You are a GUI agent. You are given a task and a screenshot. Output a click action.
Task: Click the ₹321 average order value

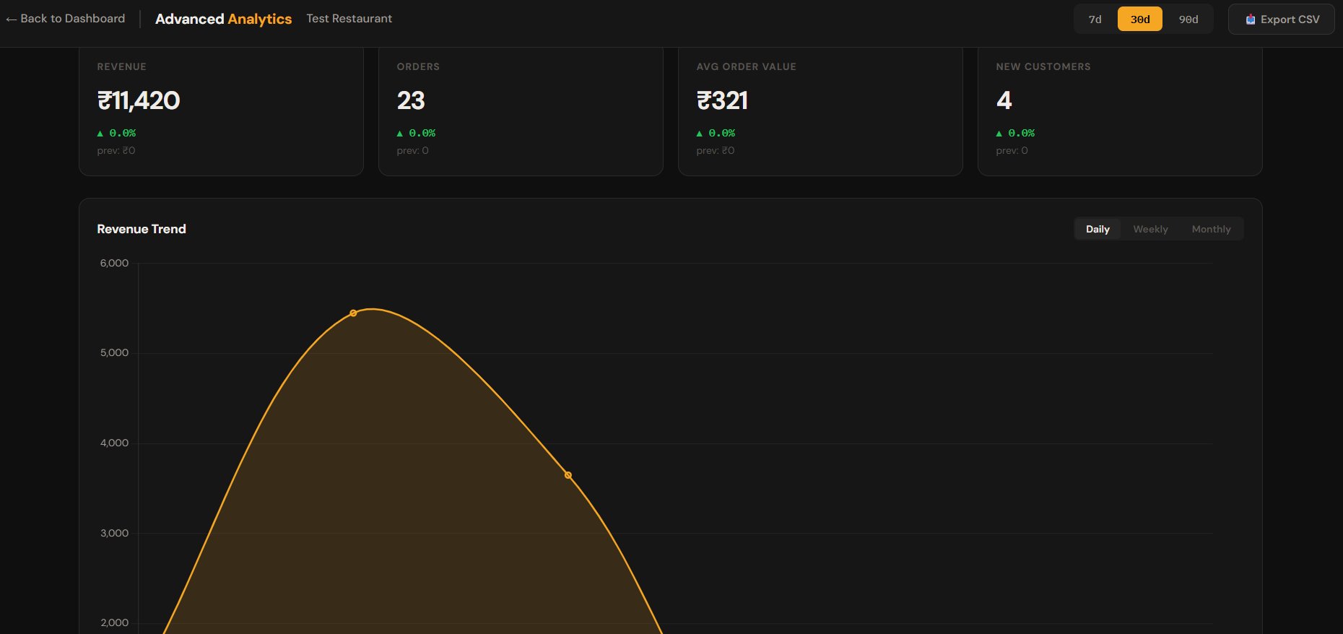click(722, 100)
